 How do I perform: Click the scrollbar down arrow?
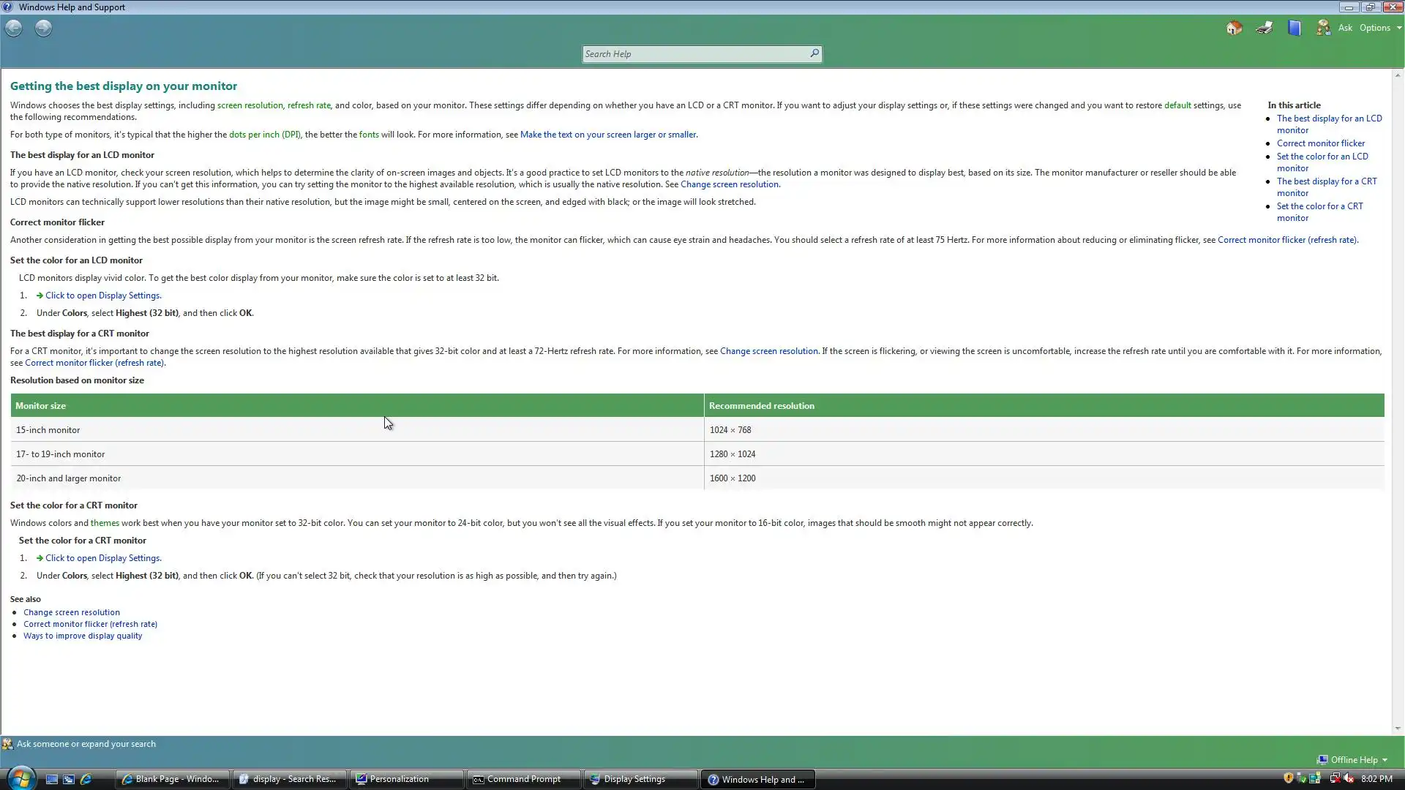[x=1398, y=728]
